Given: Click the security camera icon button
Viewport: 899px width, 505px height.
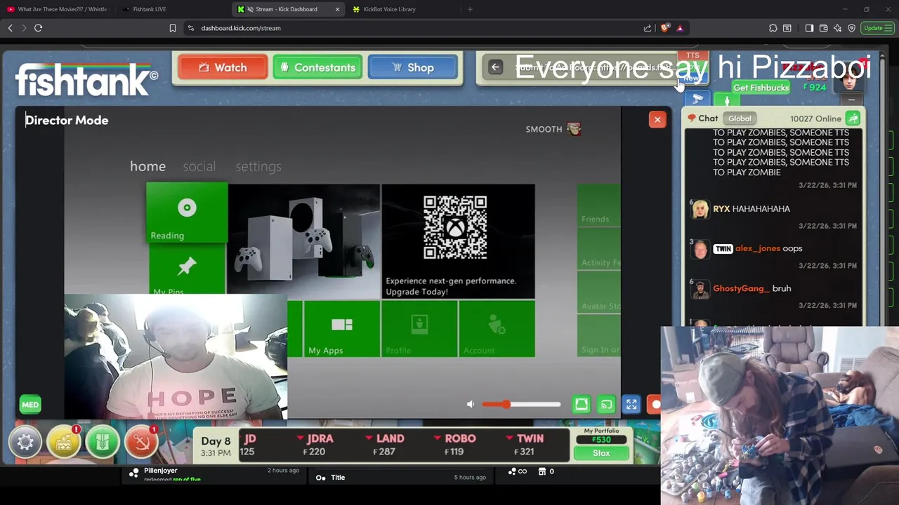Looking at the screenshot, I should [697, 100].
